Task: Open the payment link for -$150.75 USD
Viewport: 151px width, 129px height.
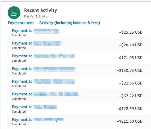Action: tap(44, 69)
